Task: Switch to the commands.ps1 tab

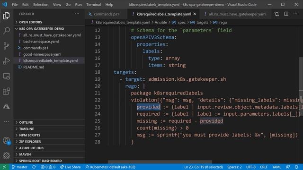Action: pos(106,14)
